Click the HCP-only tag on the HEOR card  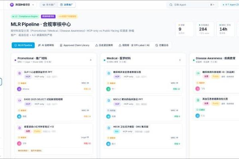(x=127, y=132)
